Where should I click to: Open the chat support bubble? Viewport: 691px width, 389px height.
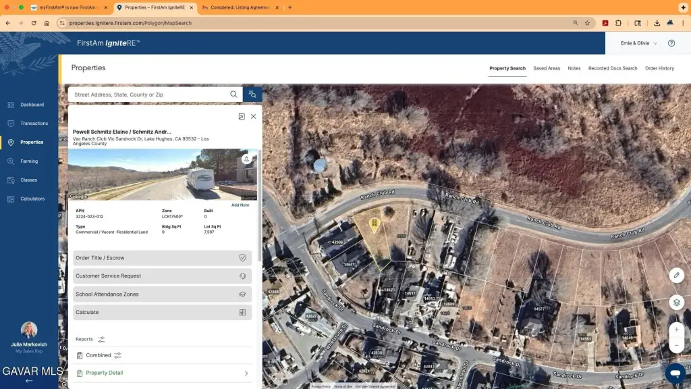[x=675, y=373]
